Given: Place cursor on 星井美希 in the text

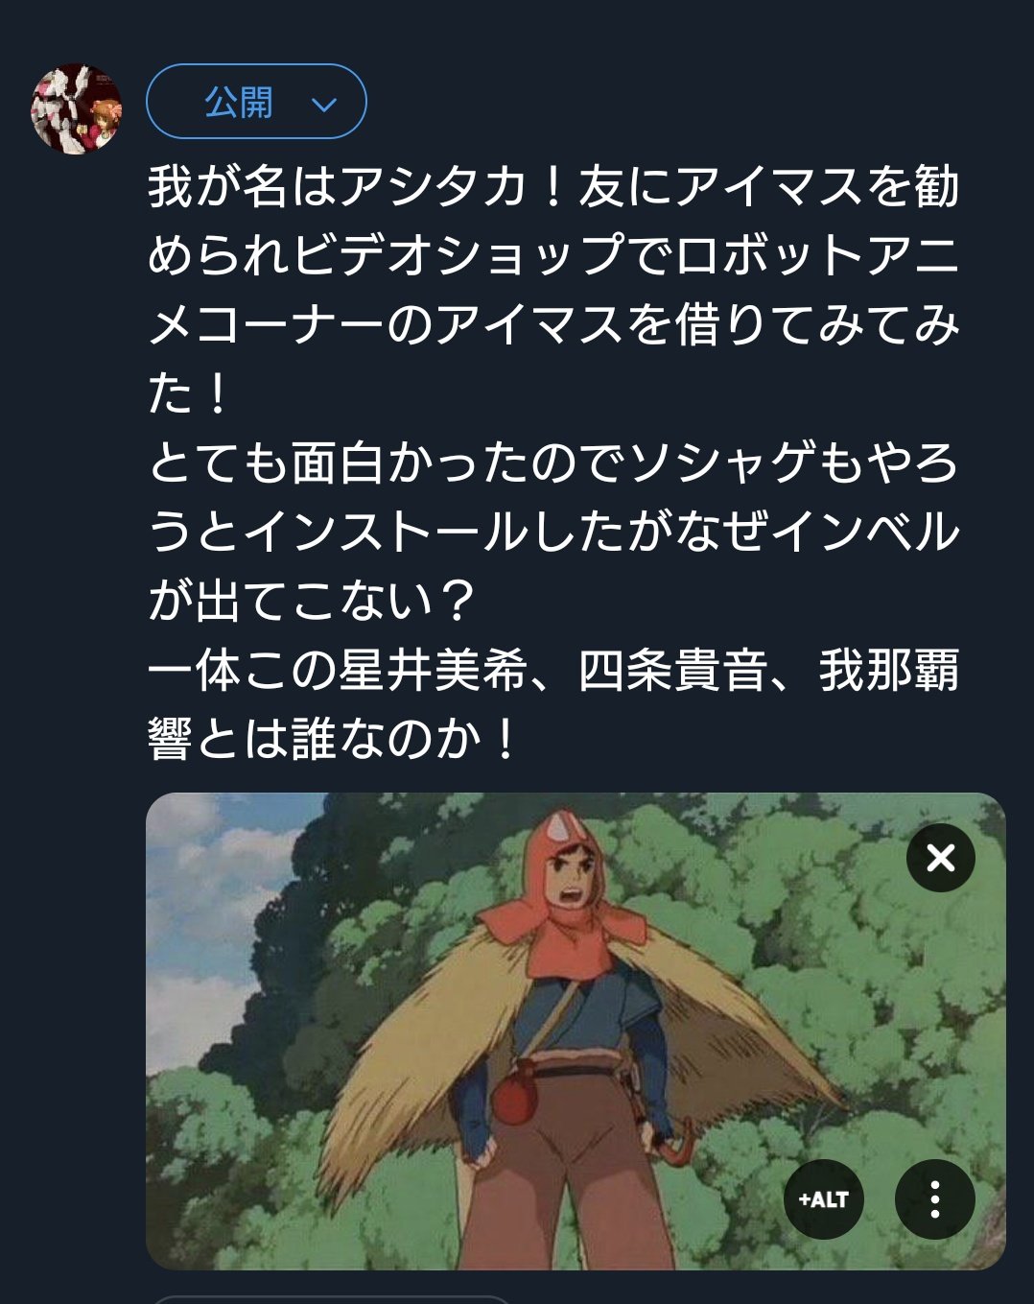Looking at the screenshot, I should click(x=434, y=671).
